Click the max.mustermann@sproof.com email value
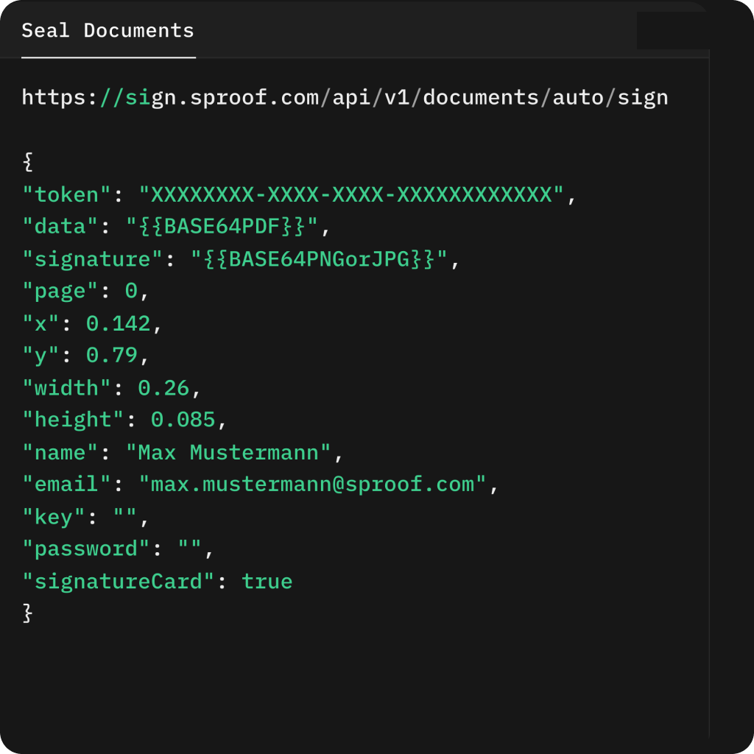 [312, 485]
